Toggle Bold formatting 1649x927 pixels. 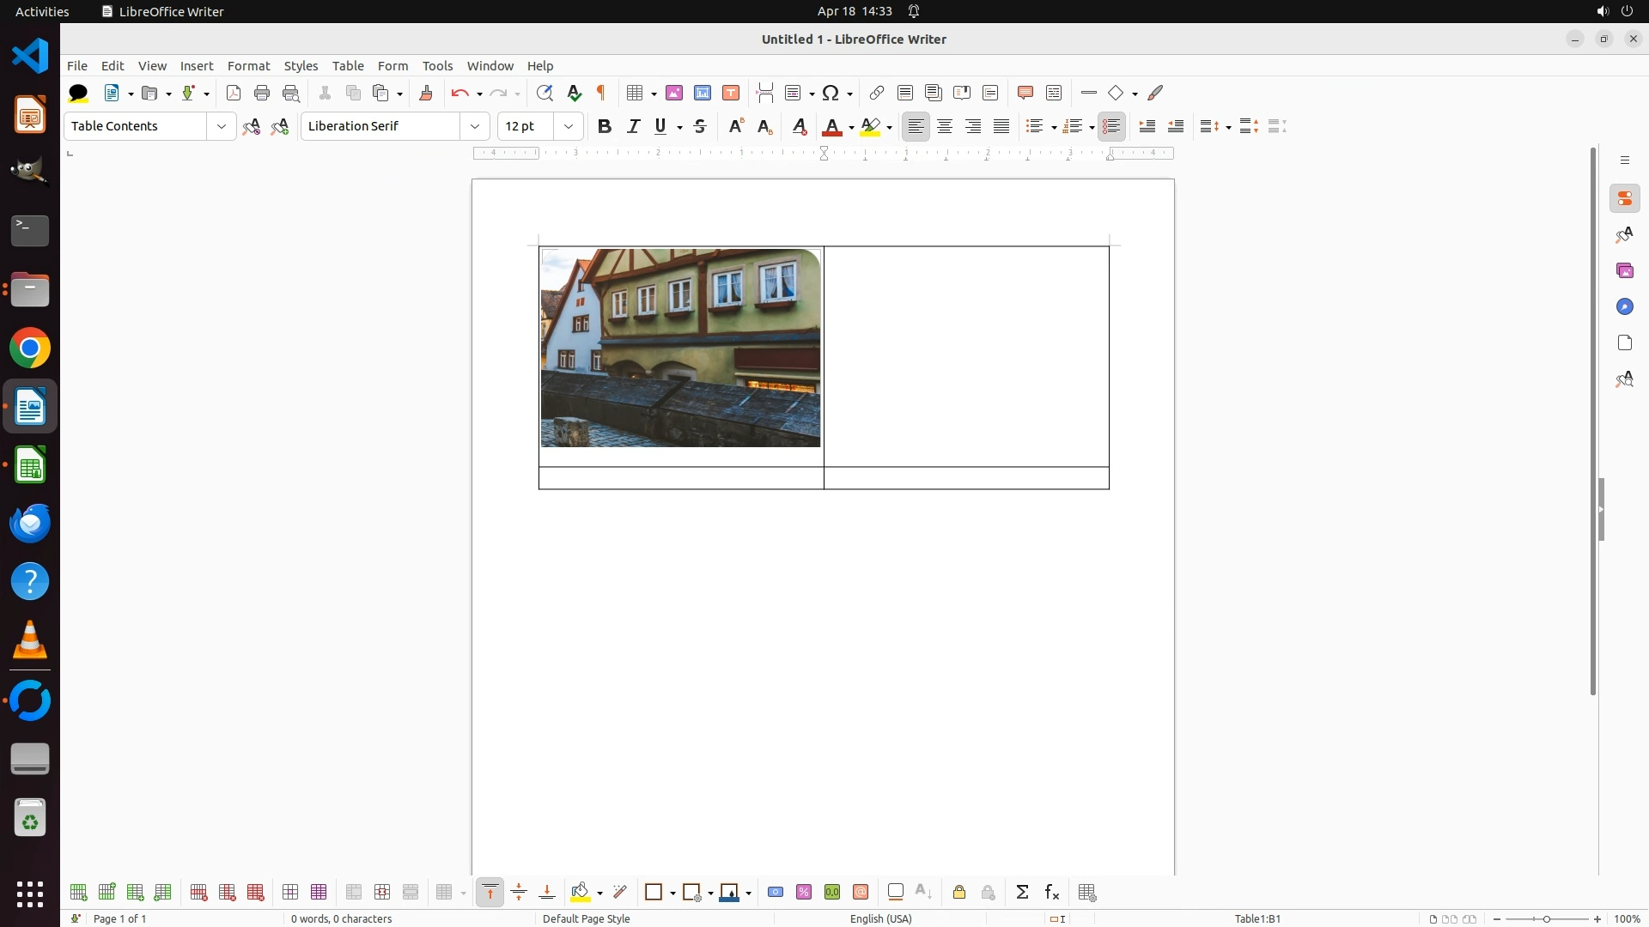(x=605, y=126)
